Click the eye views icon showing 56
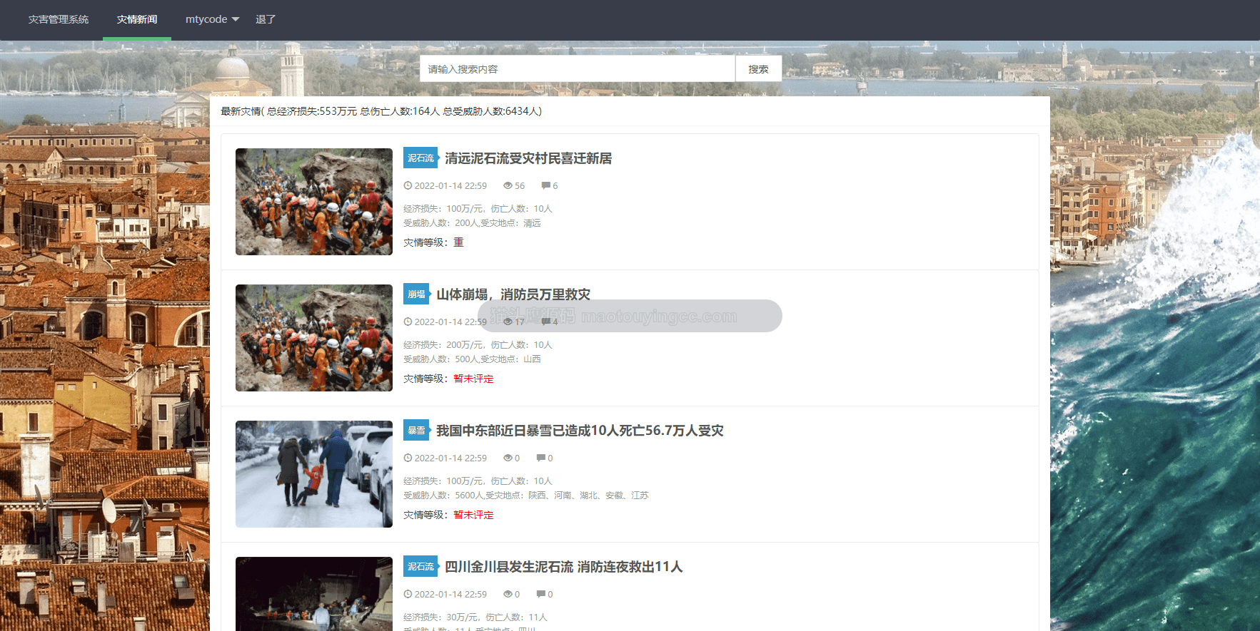 508,185
